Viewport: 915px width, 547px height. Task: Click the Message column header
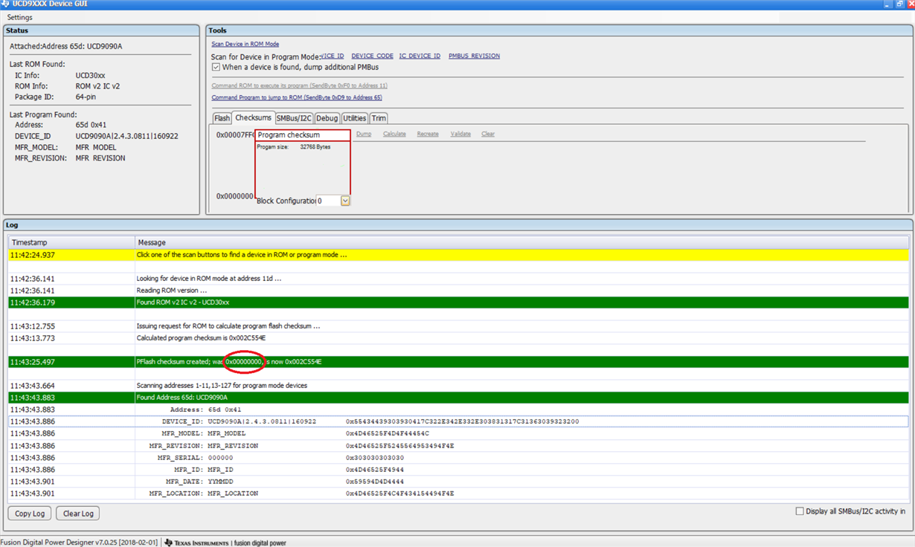(521, 242)
